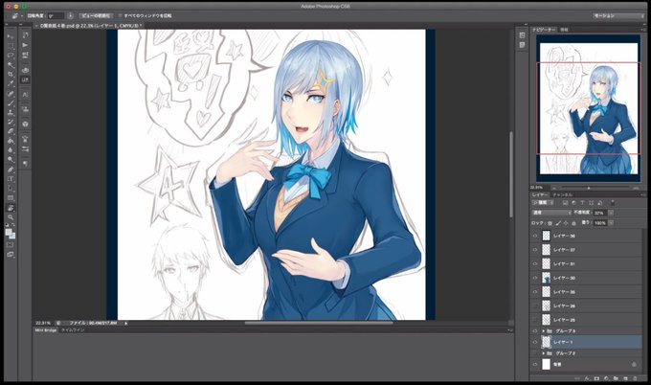Open the layer filter kind dropdown
The image size is (651, 385).
coord(543,203)
